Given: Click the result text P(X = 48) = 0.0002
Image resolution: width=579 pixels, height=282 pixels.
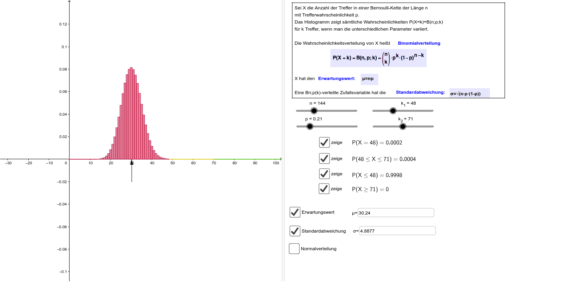Looking at the screenshot, I should pyautogui.click(x=377, y=142).
